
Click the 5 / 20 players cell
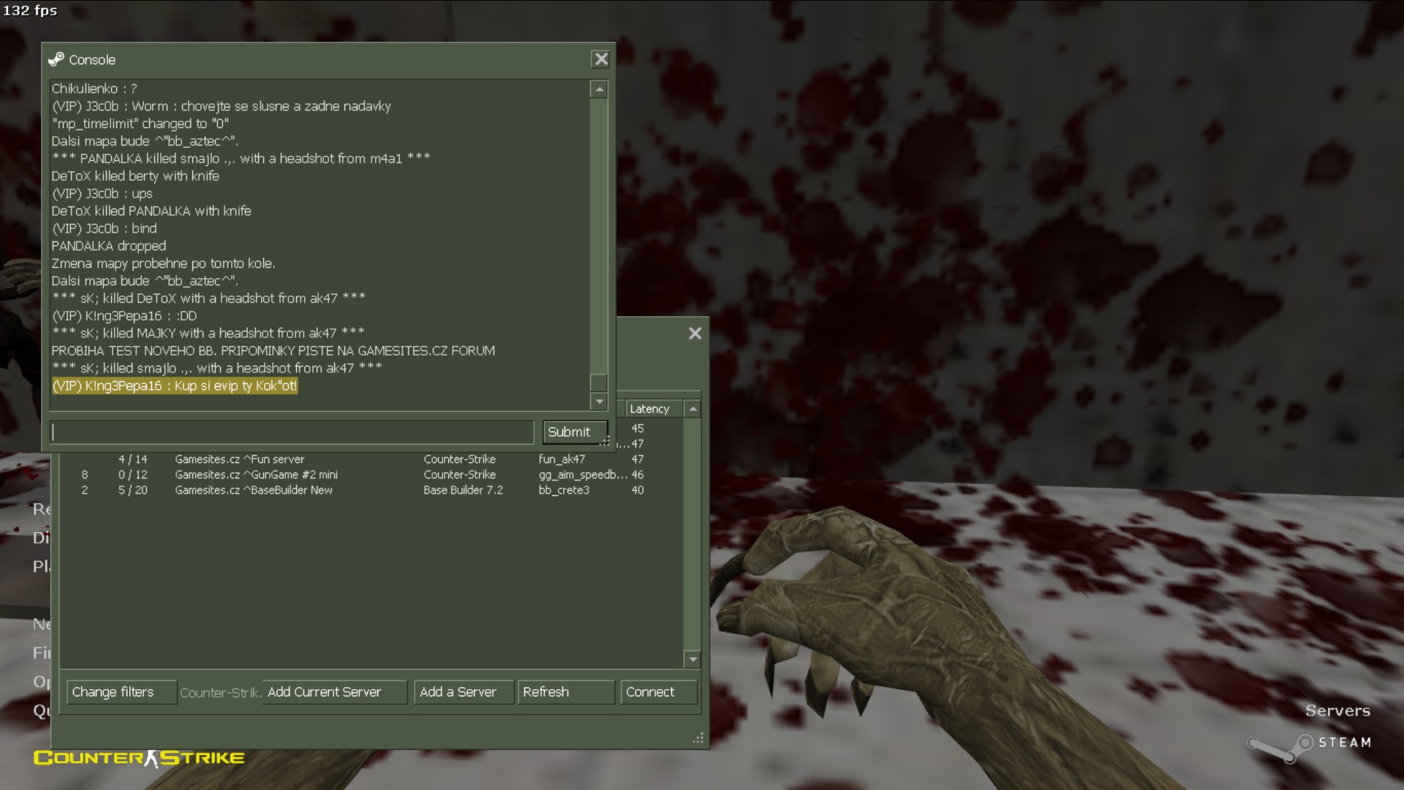tap(132, 490)
